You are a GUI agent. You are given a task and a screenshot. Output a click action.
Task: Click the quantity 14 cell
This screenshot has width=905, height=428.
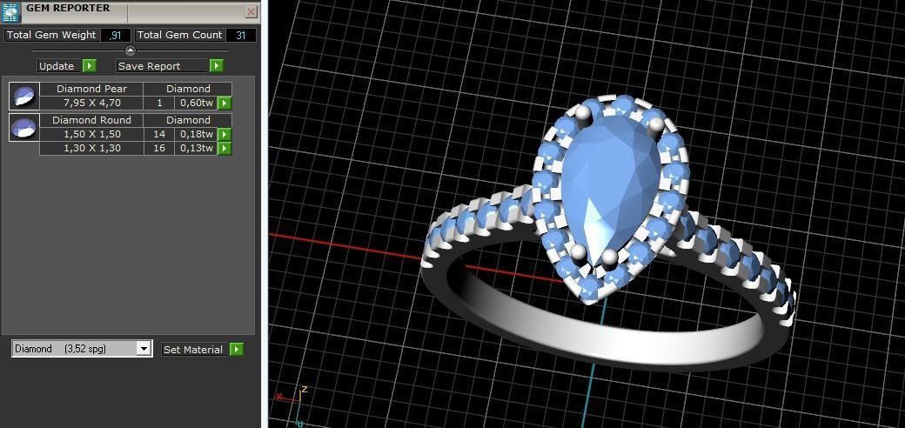[158, 134]
